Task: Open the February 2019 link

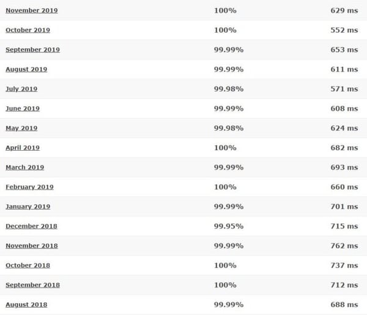Action: pos(29,187)
